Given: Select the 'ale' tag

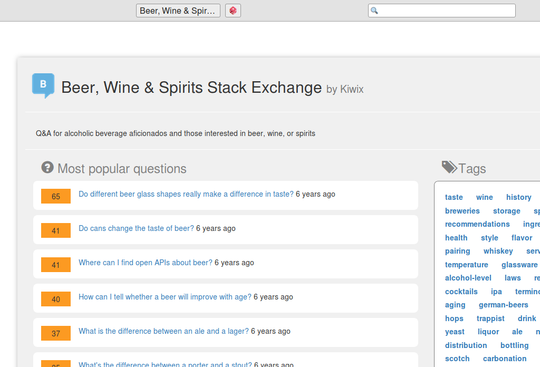Looking at the screenshot, I should tap(517, 332).
